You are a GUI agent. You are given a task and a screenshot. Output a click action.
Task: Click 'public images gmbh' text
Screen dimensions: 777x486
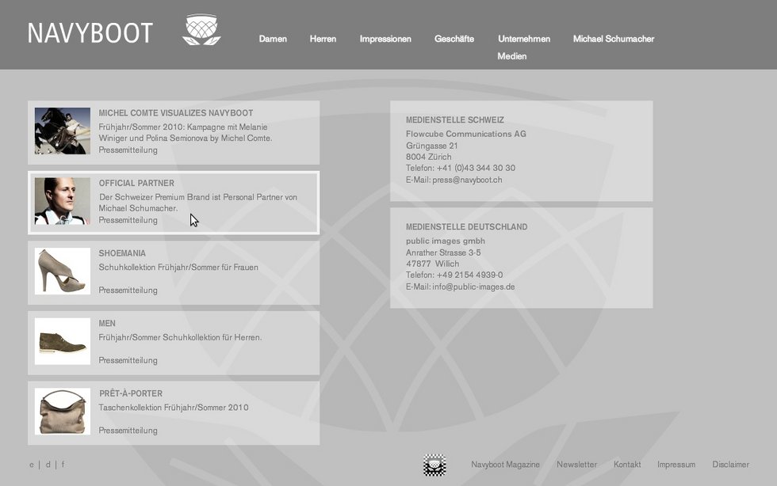[446, 241]
